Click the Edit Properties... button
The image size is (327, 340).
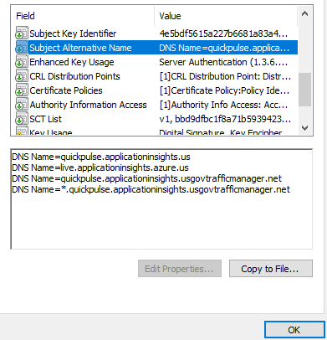point(180,269)
